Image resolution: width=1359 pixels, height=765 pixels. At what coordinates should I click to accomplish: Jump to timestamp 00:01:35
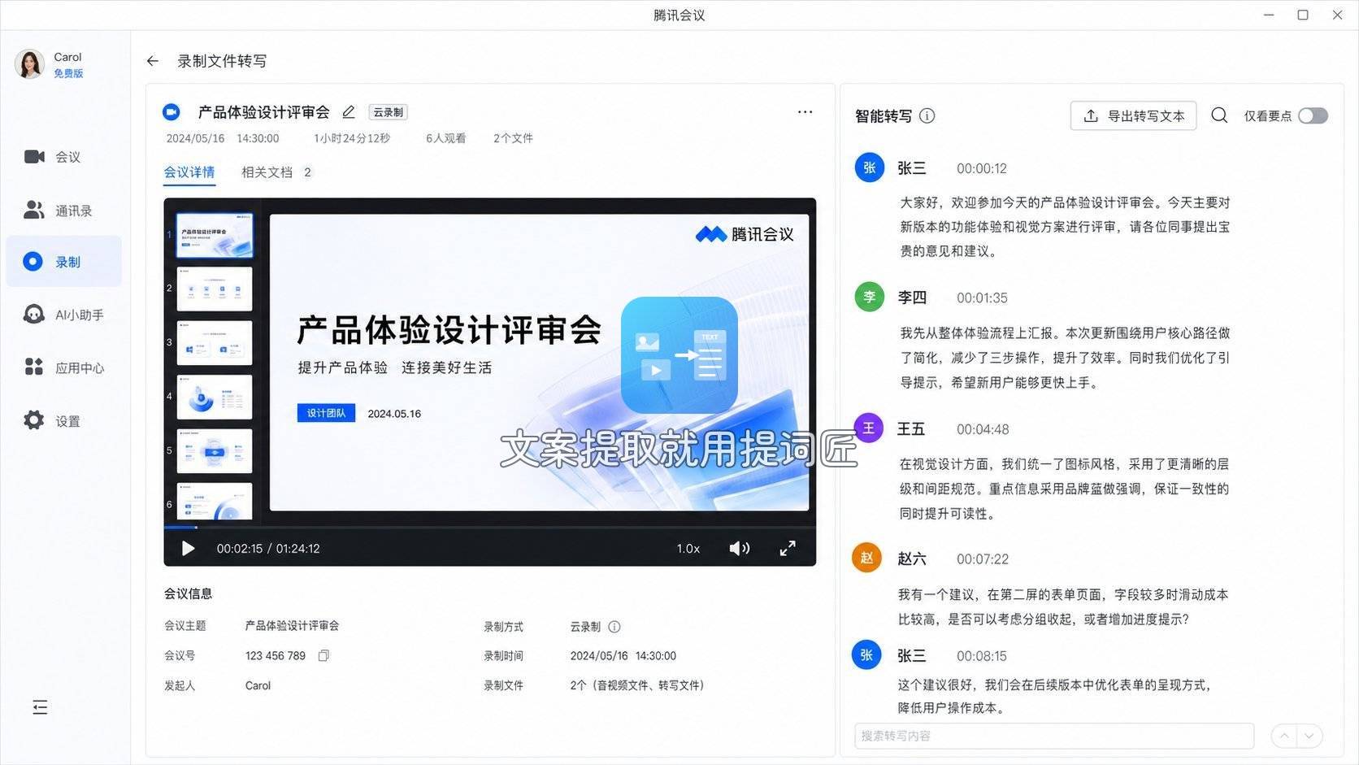click(x=982, y=298)
